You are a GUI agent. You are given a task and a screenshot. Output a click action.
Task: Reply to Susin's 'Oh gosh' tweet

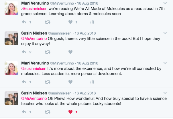coord(25,52)
